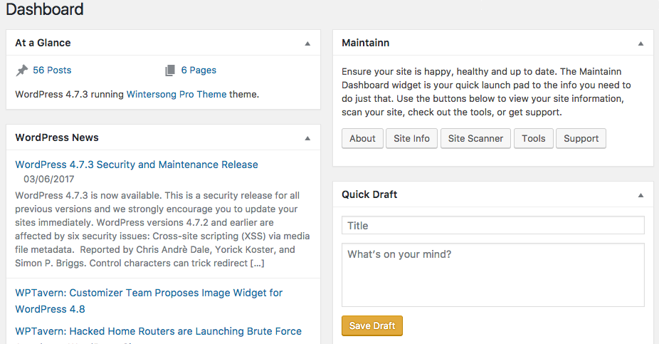Click the Site Info button

(411, 138)
